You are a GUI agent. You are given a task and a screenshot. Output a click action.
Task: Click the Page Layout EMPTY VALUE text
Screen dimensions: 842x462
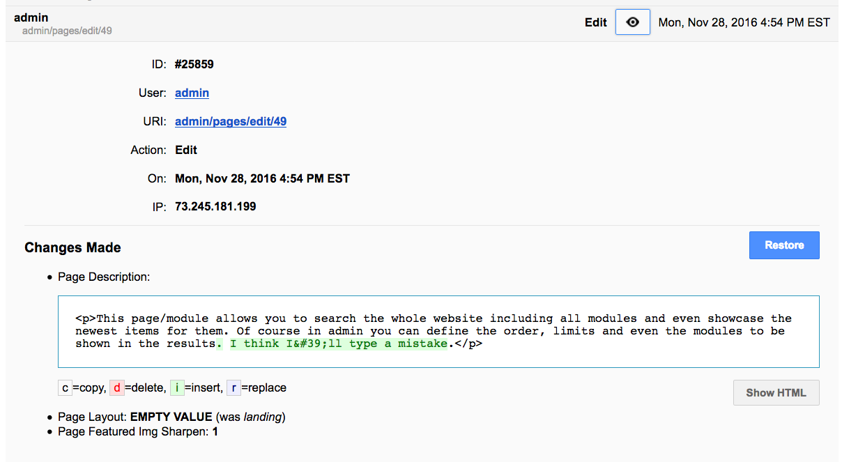click(171, 417)
